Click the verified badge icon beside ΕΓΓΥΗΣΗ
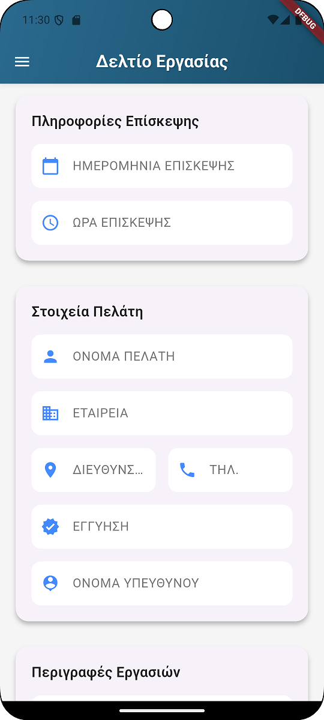Image resolution: width=324 pixels, height=720 pixels. [50, 526]
